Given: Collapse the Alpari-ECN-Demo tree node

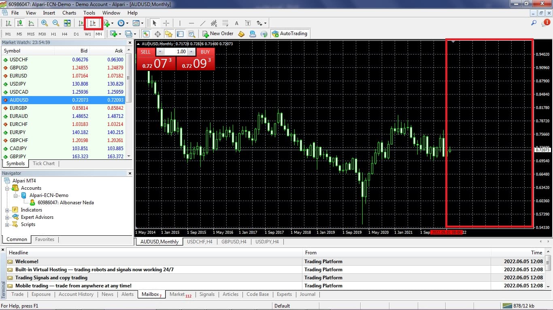Looking at the screenshot, I should click(15, 196).
